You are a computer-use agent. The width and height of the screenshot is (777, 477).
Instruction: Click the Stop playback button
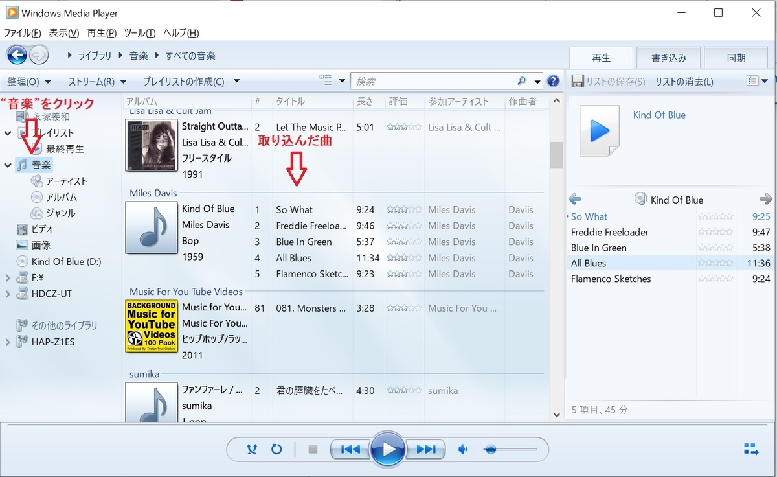tap(313, 449)
